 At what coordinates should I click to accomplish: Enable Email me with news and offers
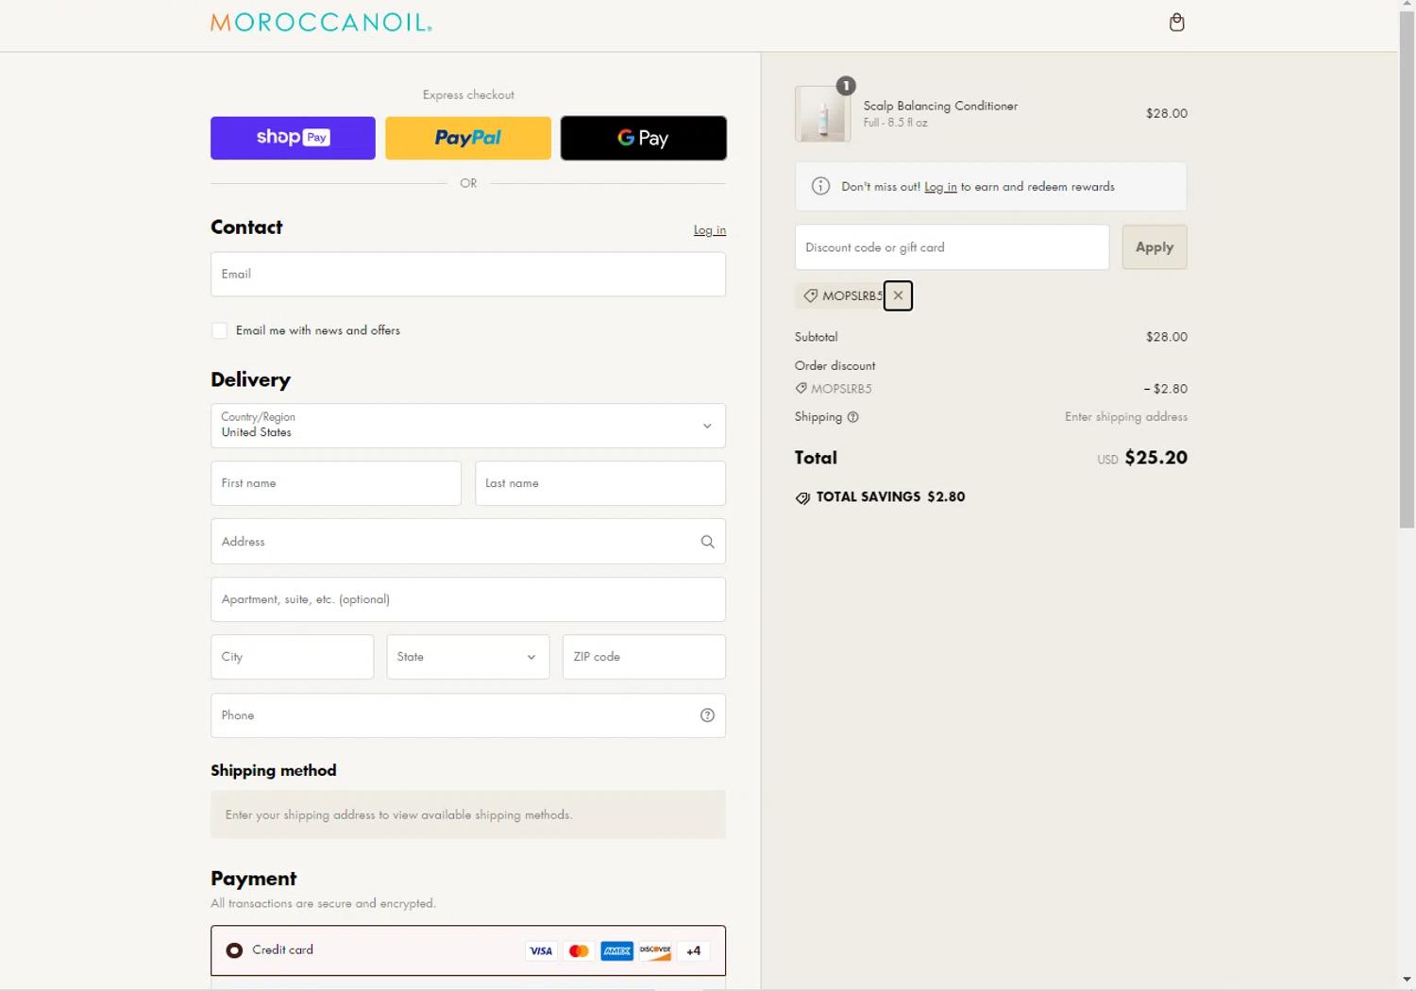(x=219, y=330)
